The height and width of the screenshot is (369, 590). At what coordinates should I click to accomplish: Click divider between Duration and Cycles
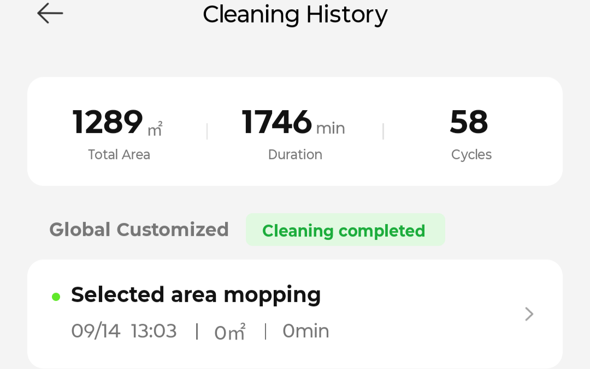[x=383, y=131]
